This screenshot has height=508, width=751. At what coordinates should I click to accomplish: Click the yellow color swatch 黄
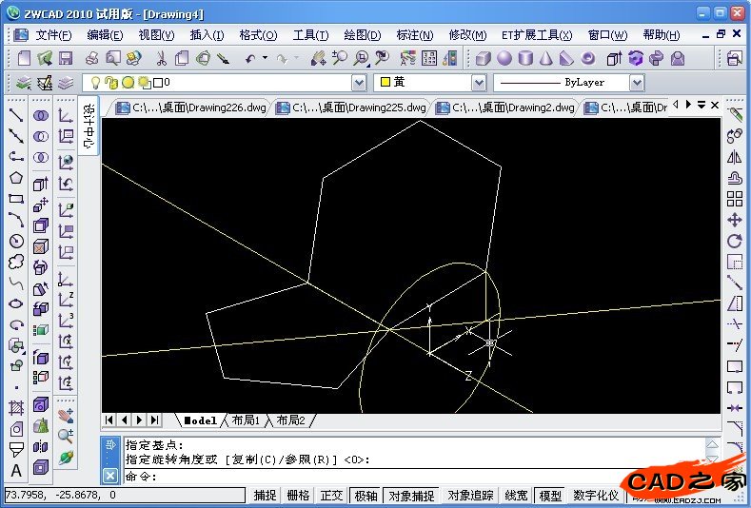coord(385,83)
